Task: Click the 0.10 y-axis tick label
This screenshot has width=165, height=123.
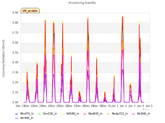Action: tap(15, 92)
